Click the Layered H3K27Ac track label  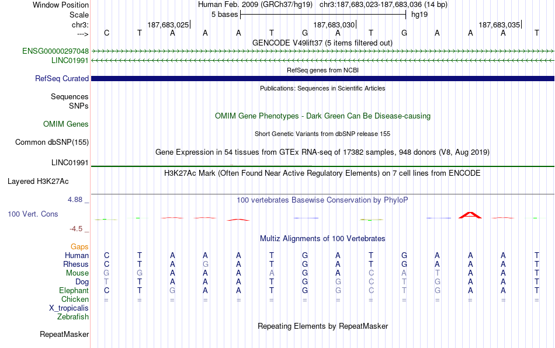click(38, 182)
